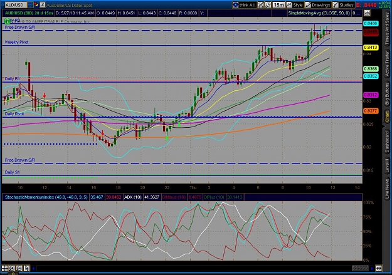This screenshot has width=392, height=275.
Task: Open the Active Trader side tab
Action: click(387, 65)
